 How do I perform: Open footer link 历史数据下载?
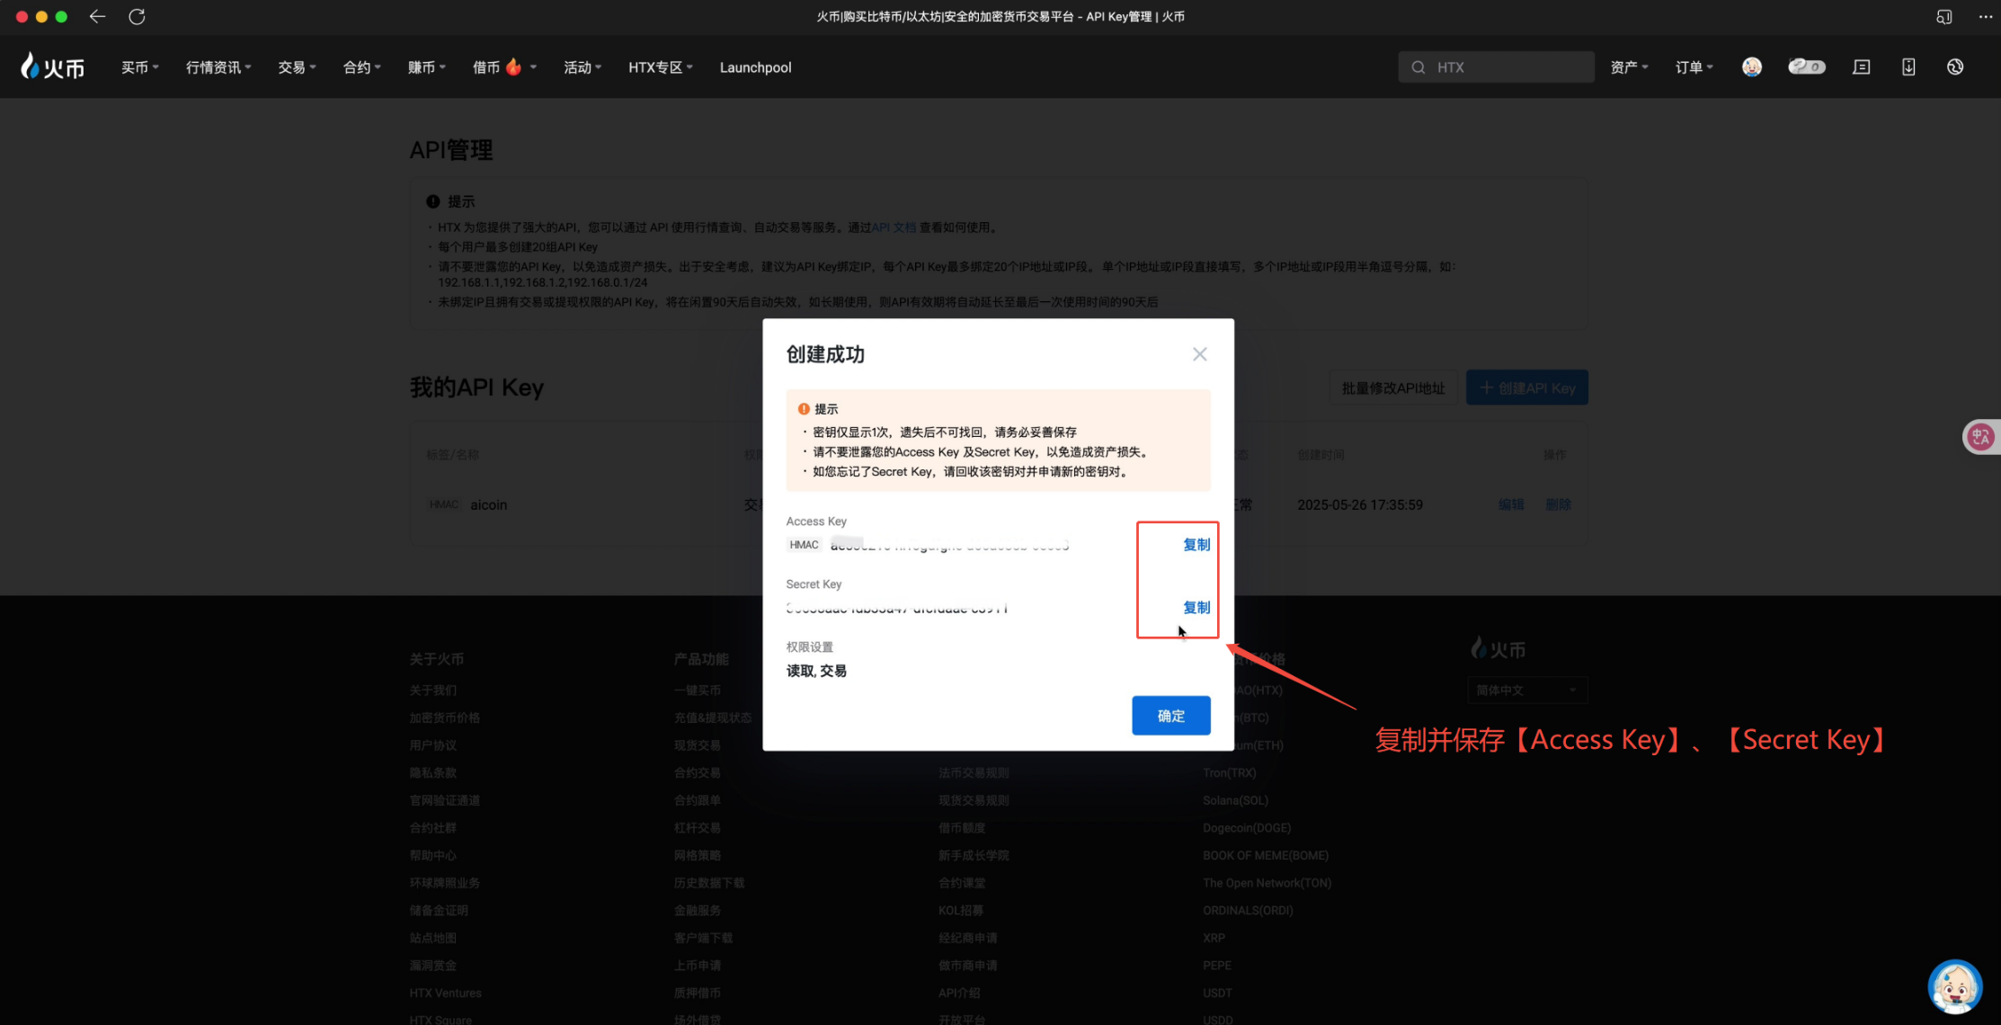(x=709, y=883)
